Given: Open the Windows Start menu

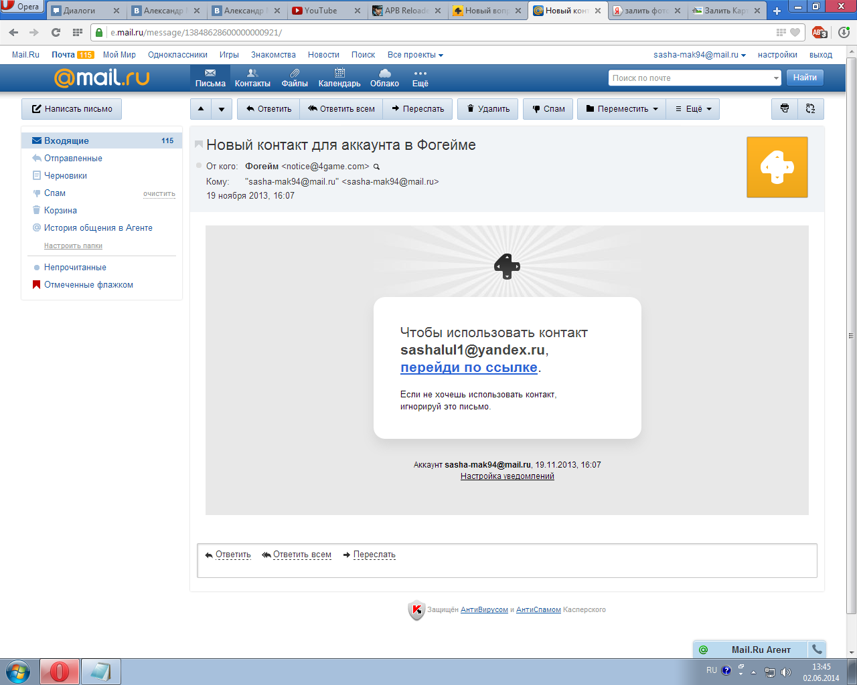Looking at the screenshot, I should (x=18, y=671).
